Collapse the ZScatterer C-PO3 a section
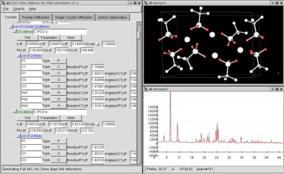The height and width of the screenshot is (174, 284). click(x=15, y=31)
